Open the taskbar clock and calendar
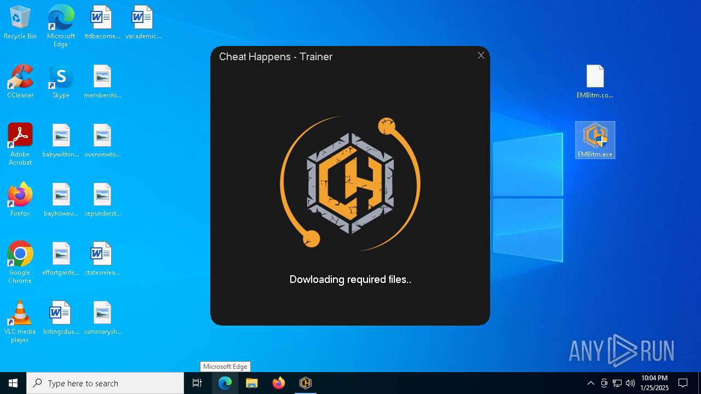The image size is (701, 394). [x=654, y=383]
